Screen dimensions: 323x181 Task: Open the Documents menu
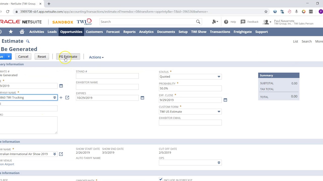coord(166,32)
